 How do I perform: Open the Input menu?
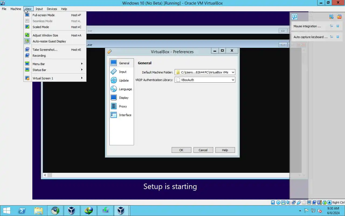tap(39, 9)
